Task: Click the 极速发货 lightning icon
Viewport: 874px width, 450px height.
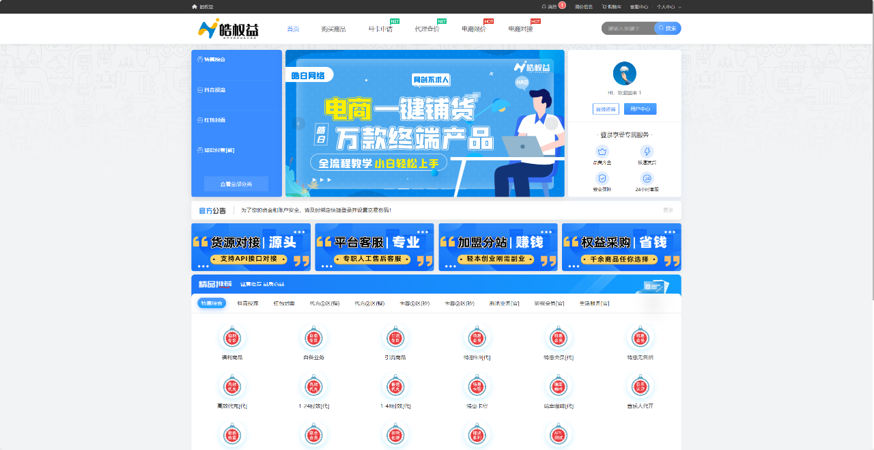Action: pyautogui.click(x=647, y=152)
